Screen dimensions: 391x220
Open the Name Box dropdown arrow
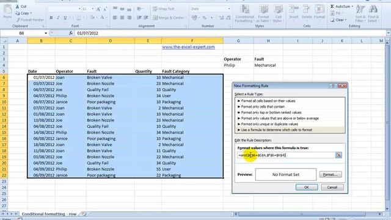[46, 33]
